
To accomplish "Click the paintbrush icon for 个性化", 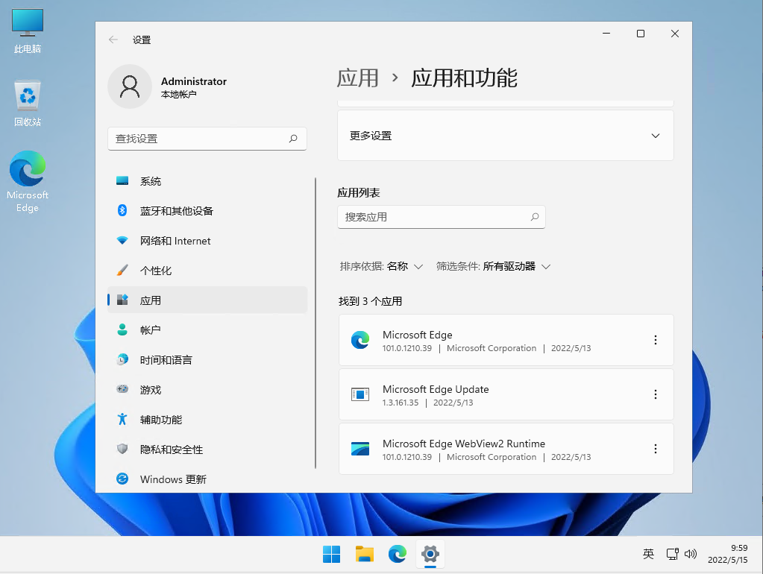I will point(122,270).
